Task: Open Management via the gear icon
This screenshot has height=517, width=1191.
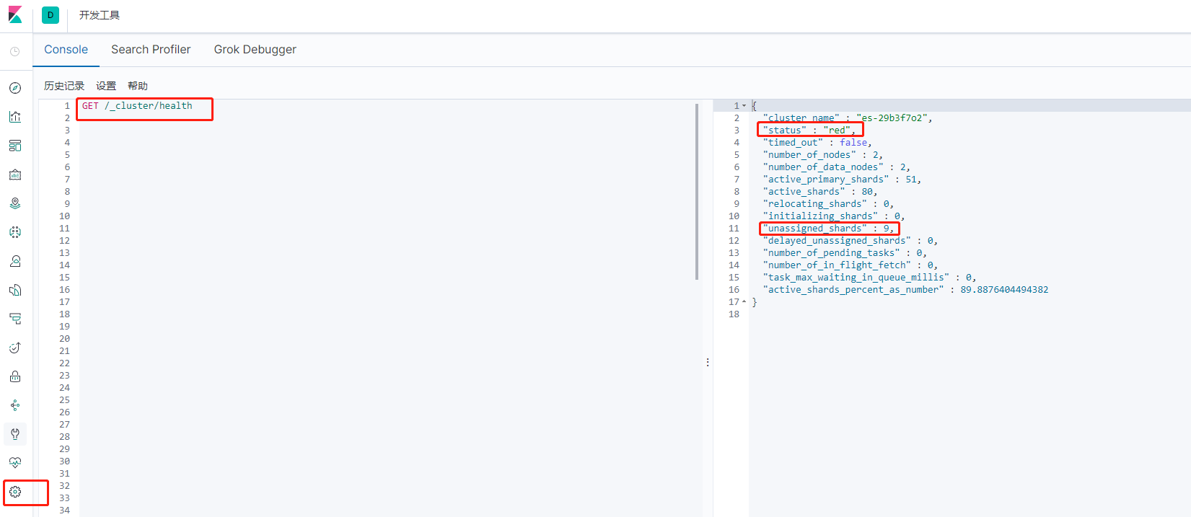Action: point(15,492)
